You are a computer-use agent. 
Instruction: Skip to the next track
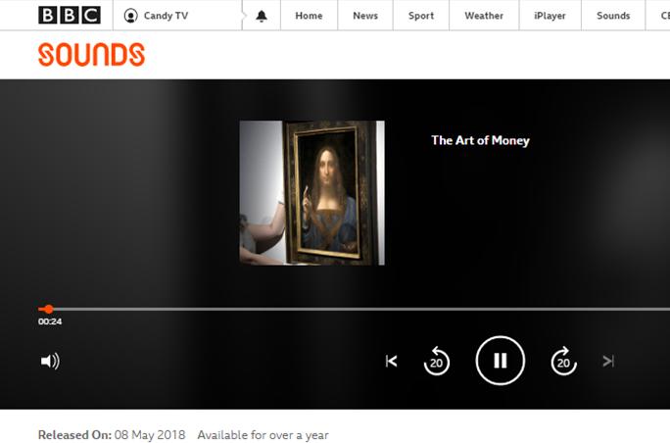(x=608, y=362)
